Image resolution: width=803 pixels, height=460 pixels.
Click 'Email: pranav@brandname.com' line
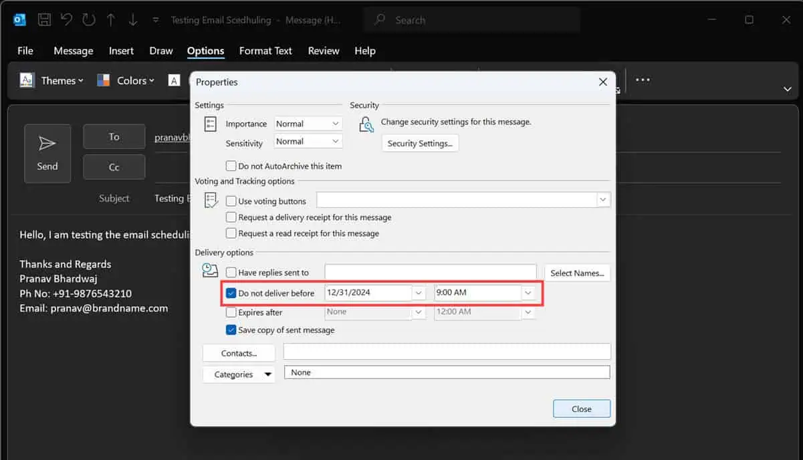click(94, 308)
